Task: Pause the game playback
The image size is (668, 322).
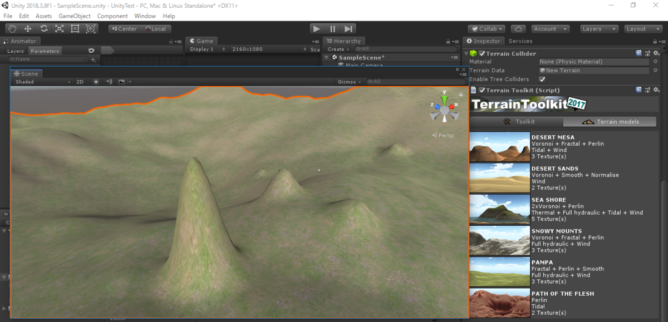Action: (332, 29)
